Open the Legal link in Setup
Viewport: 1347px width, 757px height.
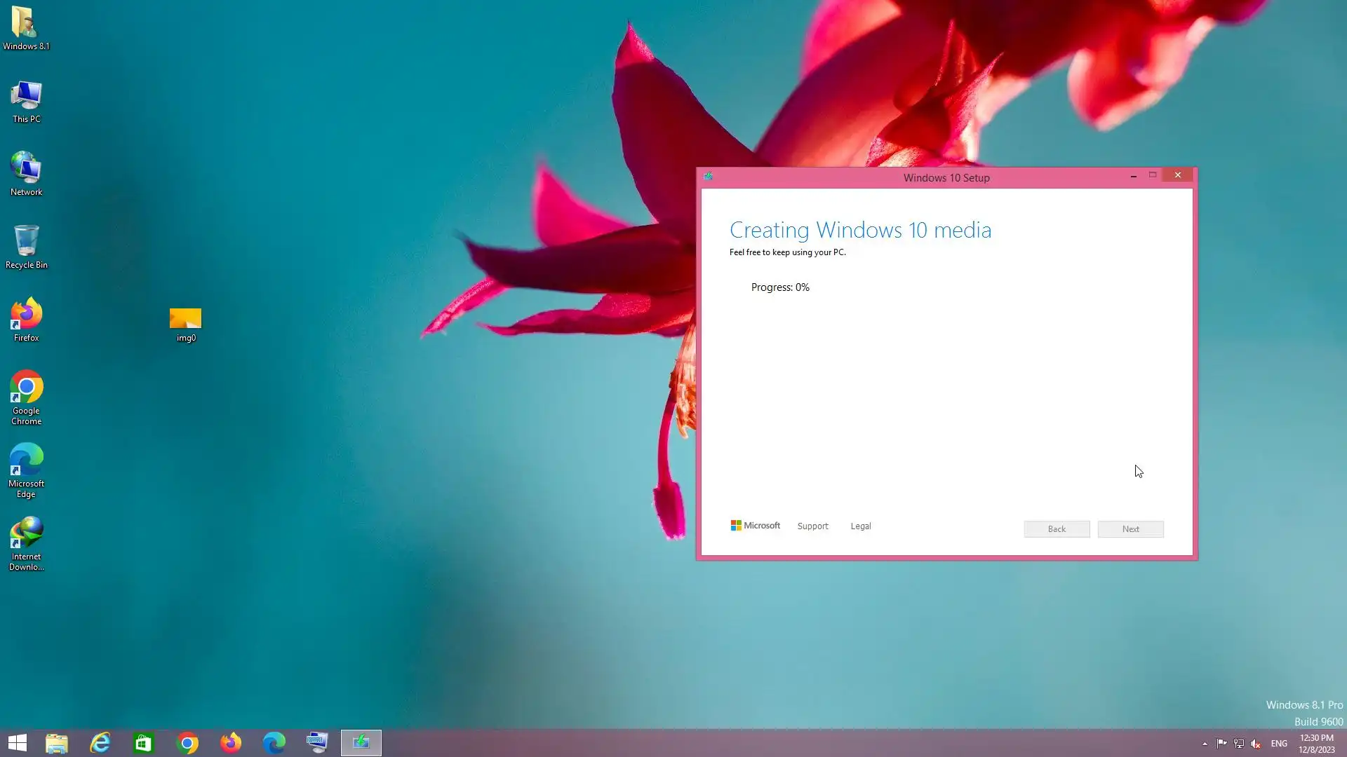(860, 526)
